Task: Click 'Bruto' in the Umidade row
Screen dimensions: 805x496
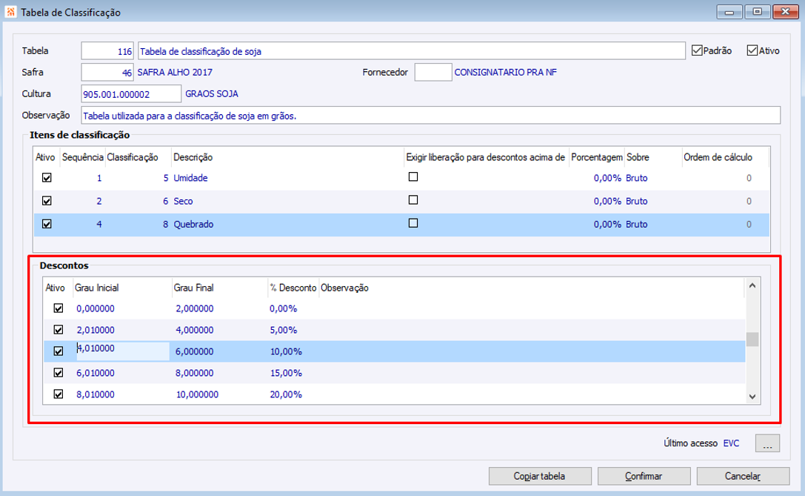Action: 637,178
